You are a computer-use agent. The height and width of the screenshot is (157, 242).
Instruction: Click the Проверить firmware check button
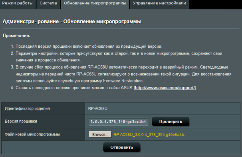pos(171,122)
